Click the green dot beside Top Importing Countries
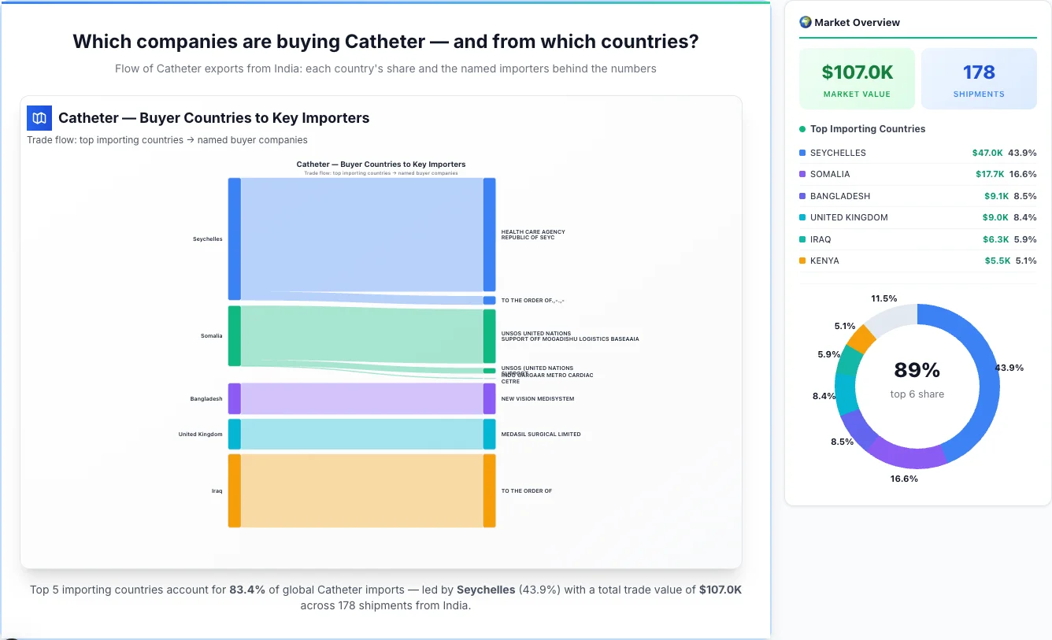The width and height of the screenshot is (1052, 640). tap(803, 129)
